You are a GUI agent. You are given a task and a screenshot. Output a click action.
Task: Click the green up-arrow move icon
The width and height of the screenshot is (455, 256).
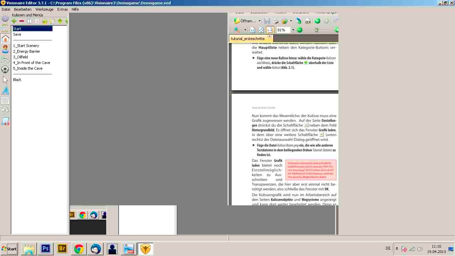point(60,21)
